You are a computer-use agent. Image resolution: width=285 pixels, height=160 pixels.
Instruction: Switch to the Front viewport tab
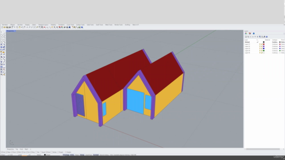tap(21, 149)
